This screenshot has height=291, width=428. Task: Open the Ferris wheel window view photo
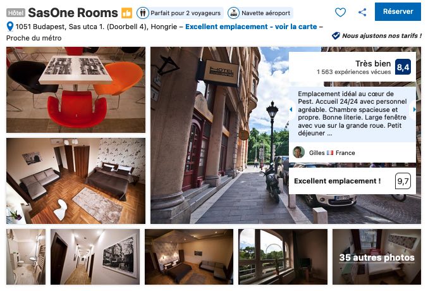click(x=283, y=257)
